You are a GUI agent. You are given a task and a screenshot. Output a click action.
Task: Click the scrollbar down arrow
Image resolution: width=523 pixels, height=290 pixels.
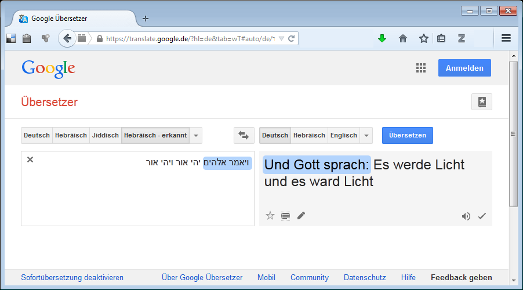[514, 280]
